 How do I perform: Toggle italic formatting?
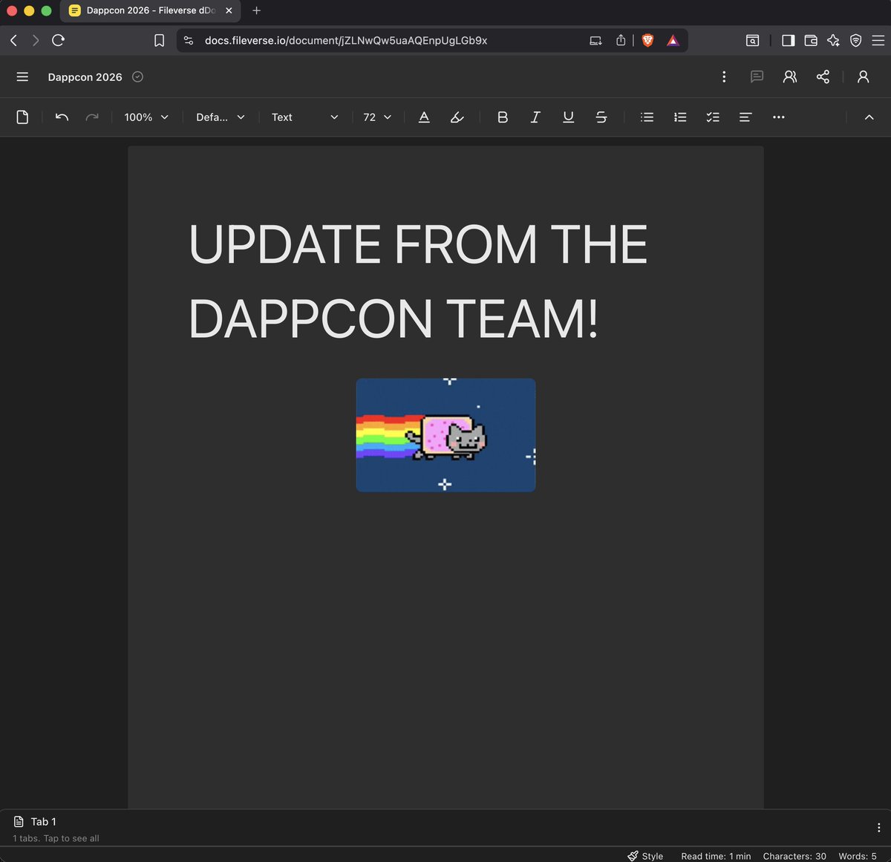535,117
